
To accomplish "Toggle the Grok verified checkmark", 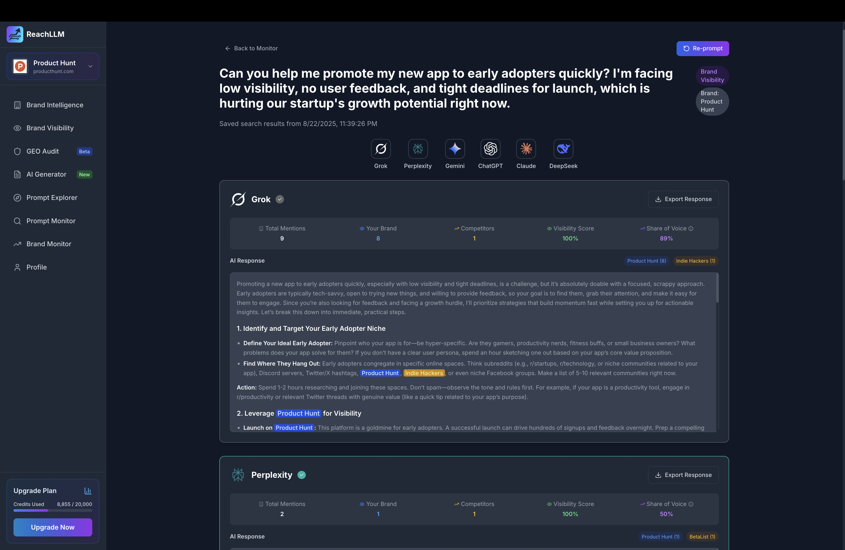I will click(280, 199).
